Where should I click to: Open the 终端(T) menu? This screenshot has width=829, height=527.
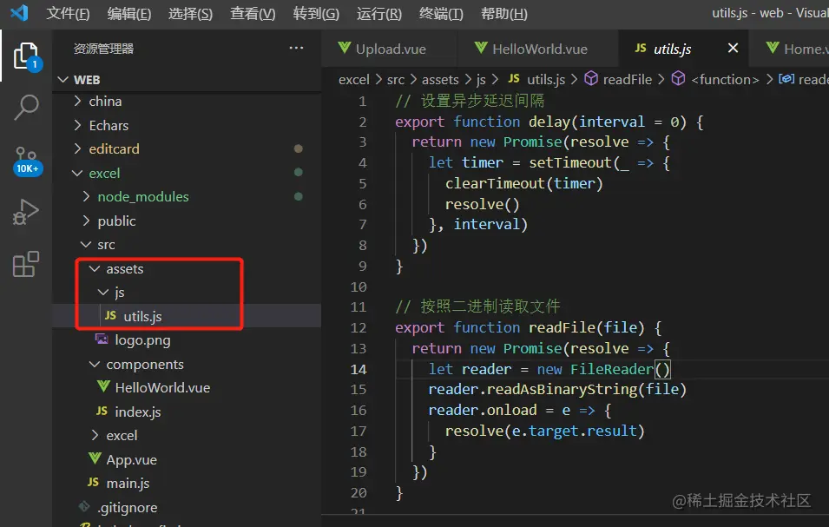[441, 13]
